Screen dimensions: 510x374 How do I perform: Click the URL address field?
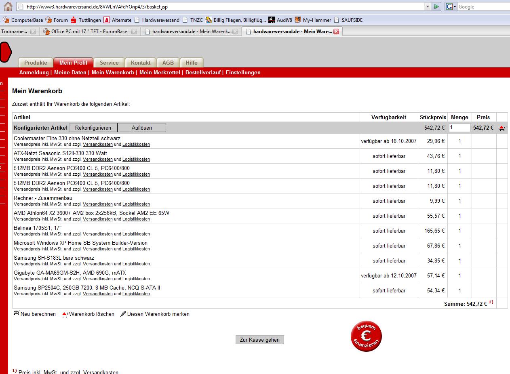coord(221,6)
